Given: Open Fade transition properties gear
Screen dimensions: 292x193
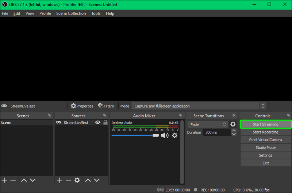Looking at the screenshot, I should (233, 124).
